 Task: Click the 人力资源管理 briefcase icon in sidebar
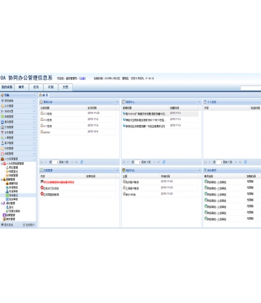pyautogui.click(x=3, y=159)
